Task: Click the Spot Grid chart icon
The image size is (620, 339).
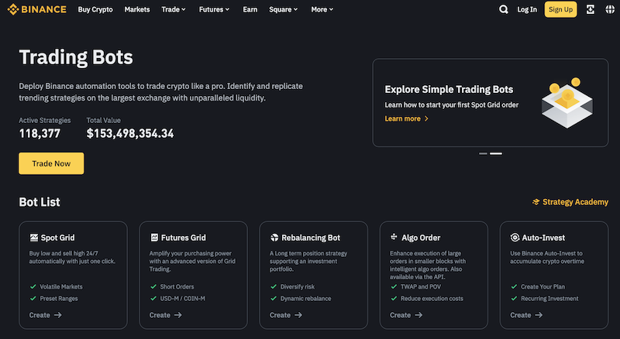Action: [34, 238]
